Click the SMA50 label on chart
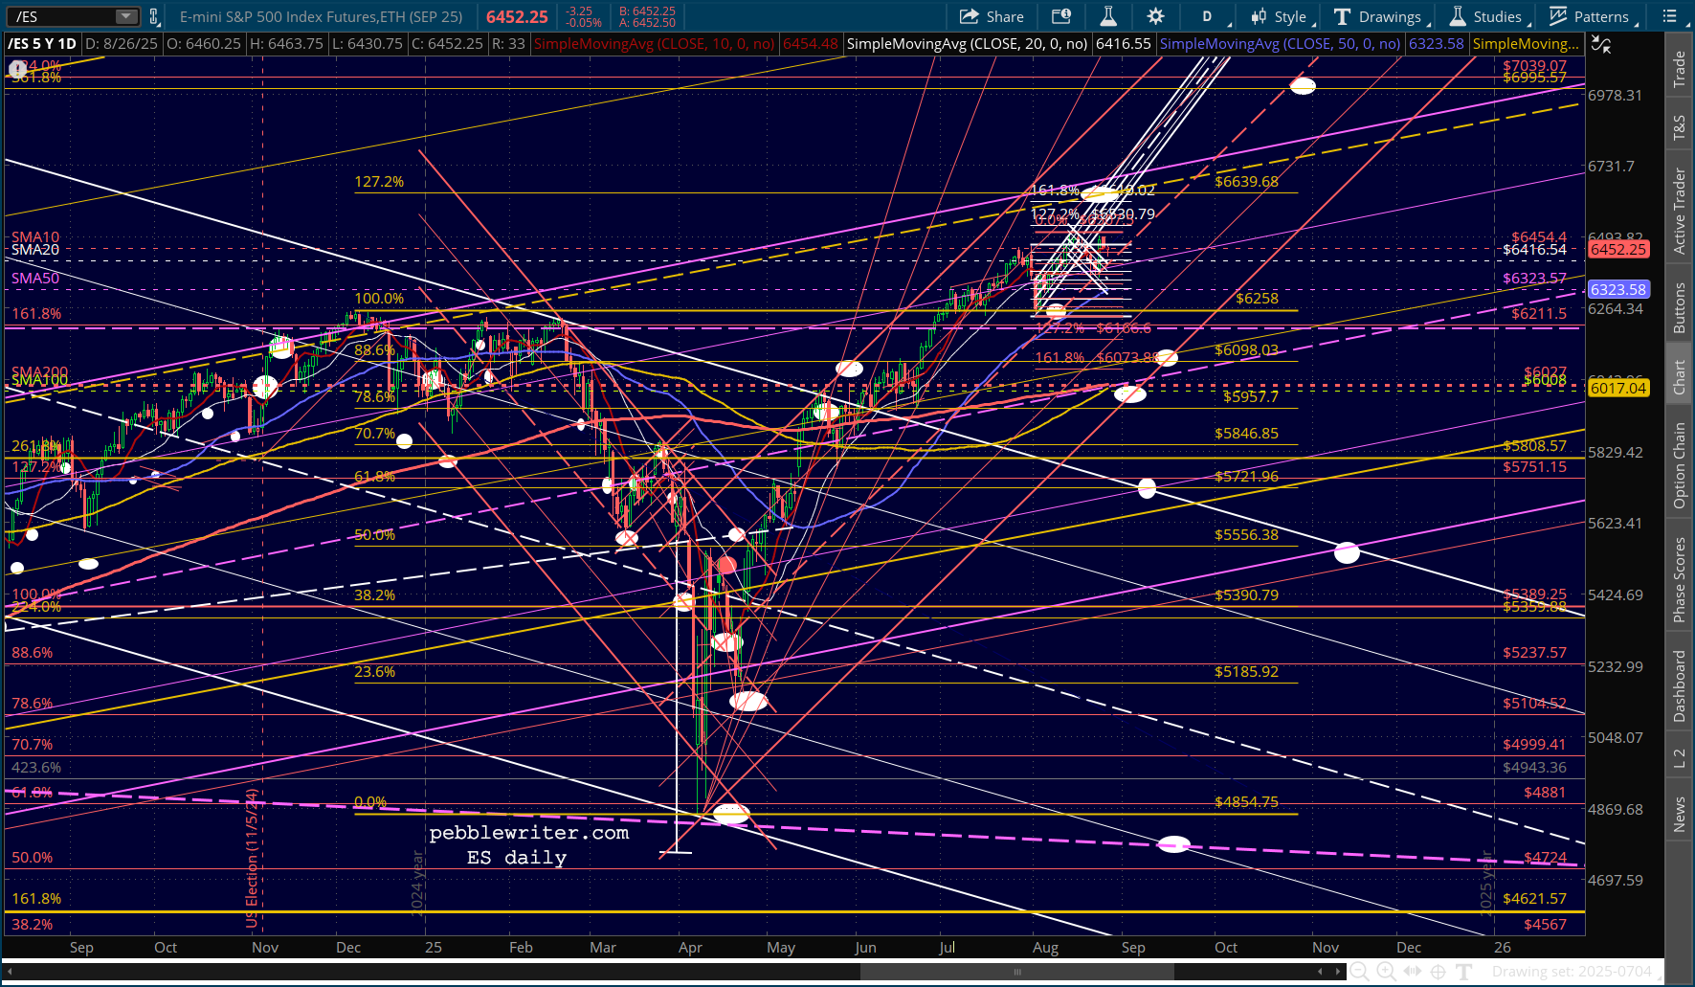Viewport: 1695px width, 987px height. 35,279
